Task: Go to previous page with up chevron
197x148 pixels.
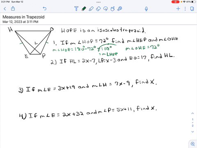Action: 192,113
